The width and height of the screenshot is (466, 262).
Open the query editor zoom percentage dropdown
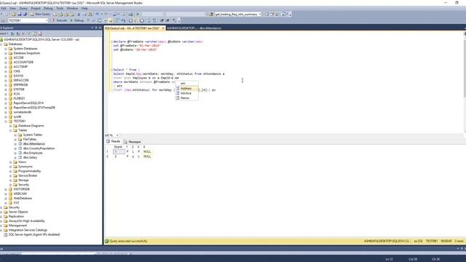[x=117, y=135]
